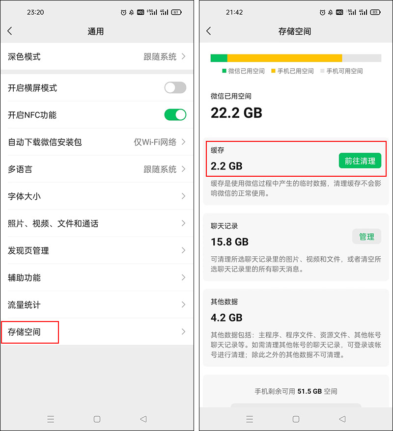393x431 pixels.
Task: Expand 自动下载微信安装包 network options
Action: tap(98, 142)
